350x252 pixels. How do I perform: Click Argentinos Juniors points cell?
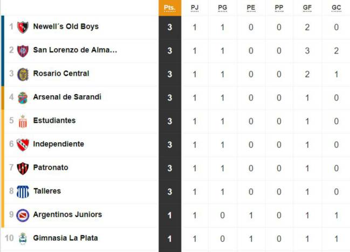(x=170, y=215)
